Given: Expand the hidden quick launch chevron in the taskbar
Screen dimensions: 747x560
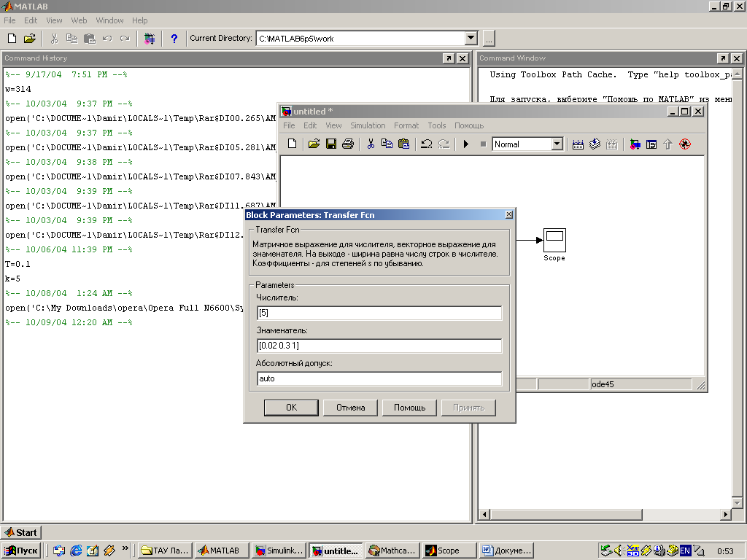Looking at the screenshot, I should point(125,548).
